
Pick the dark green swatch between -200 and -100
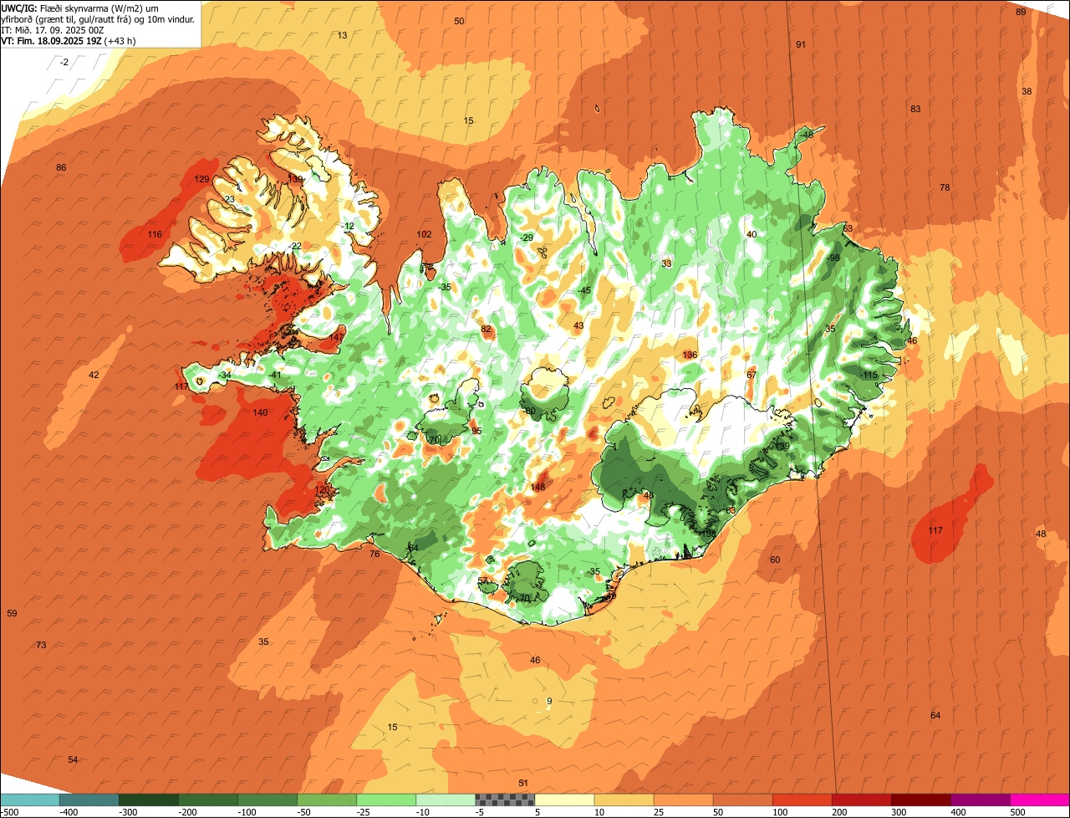coord(208,800)
